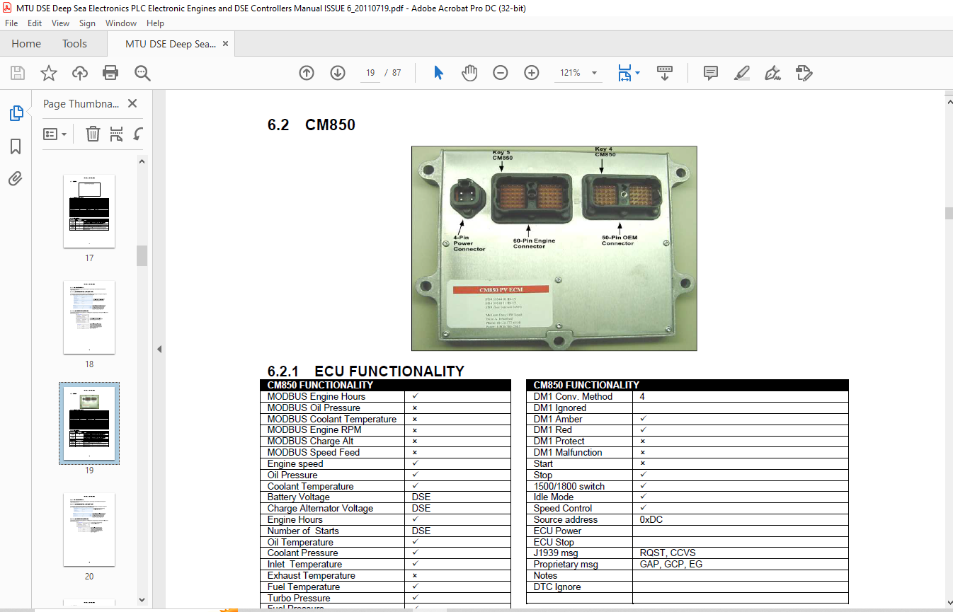Select the Highlight text pen tool
Image resolution: width=953 pixels, height=612 pixels.
pyautogui.click(x=742, y=73)
